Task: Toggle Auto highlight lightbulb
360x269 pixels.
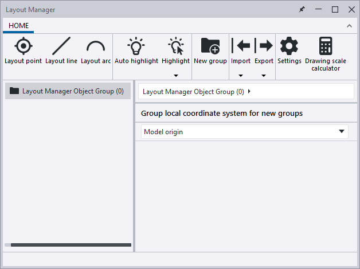Action: (x=136, y=46)
